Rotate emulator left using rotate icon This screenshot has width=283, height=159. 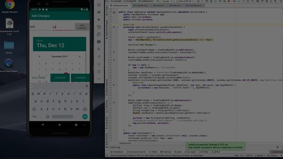[99, 27]
